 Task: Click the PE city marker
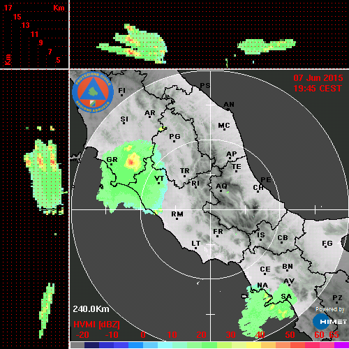coord(266,180)
